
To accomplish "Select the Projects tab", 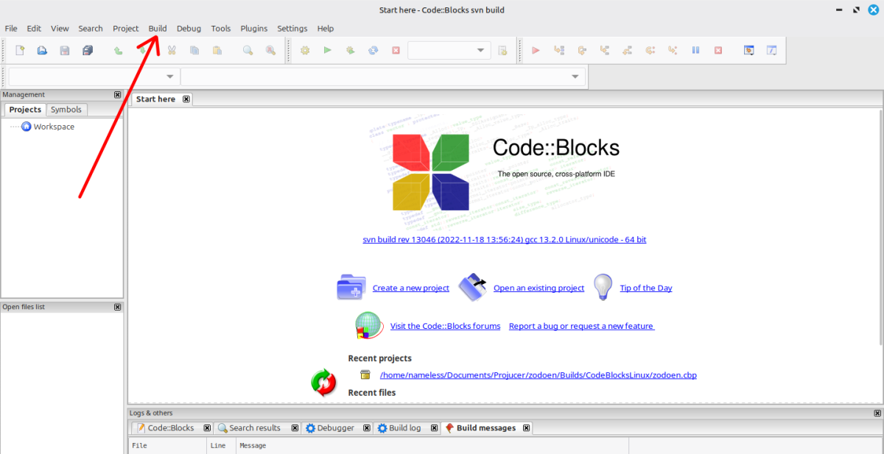I will (x=25, y=110).
